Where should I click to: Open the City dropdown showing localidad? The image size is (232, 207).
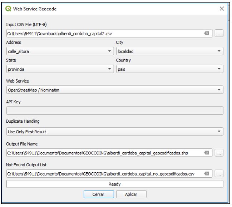click(170, 51)
